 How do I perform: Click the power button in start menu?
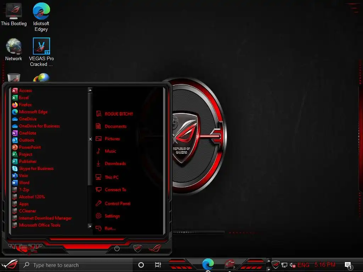pos(117,248)
